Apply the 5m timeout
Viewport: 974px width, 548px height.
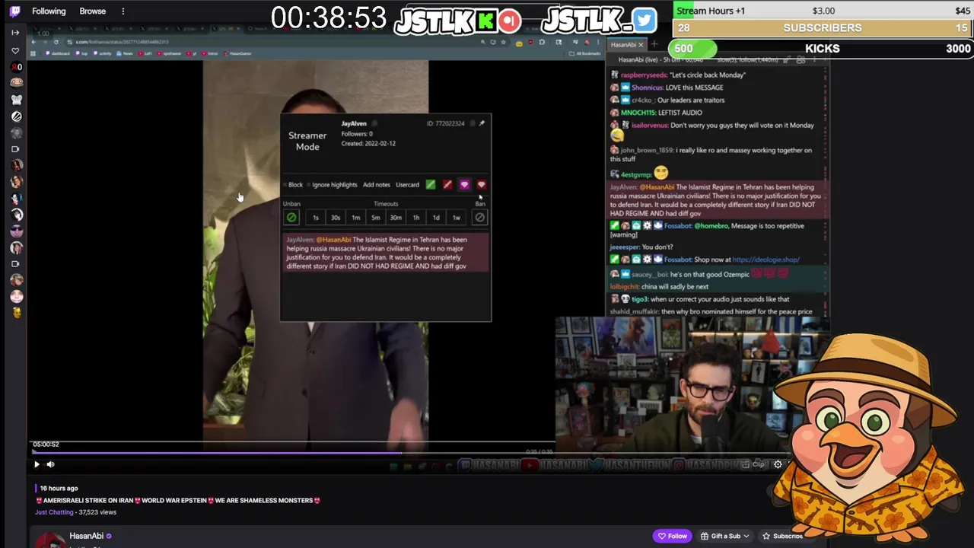pos(376,218)
